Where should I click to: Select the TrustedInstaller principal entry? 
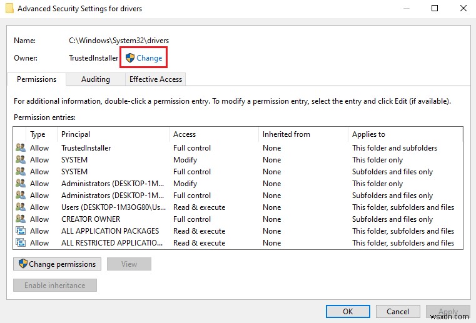click(238, 147)
